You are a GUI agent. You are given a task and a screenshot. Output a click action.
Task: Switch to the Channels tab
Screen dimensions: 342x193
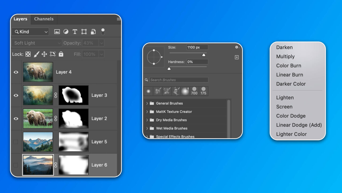click(x=44, y=19)
